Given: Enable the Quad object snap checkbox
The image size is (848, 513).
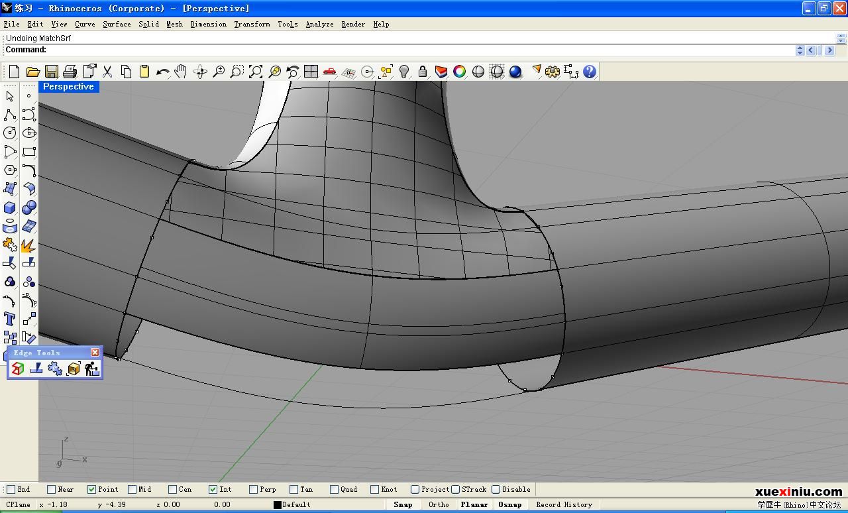Looking at the screenshot, I should 335,490.
